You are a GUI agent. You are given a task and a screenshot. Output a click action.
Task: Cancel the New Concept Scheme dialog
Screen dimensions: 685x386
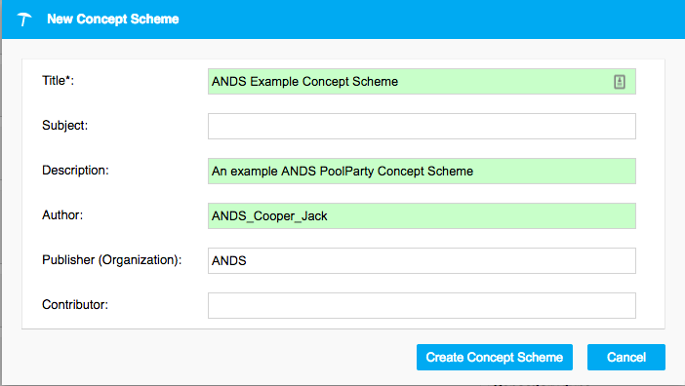click(x=626, y=357)
